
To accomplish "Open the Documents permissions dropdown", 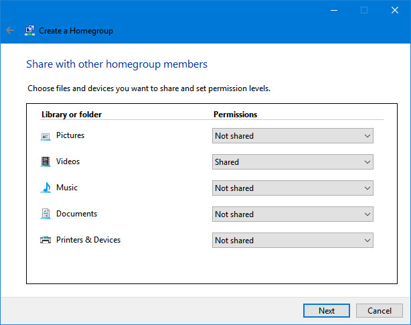I will pos(293,214).
